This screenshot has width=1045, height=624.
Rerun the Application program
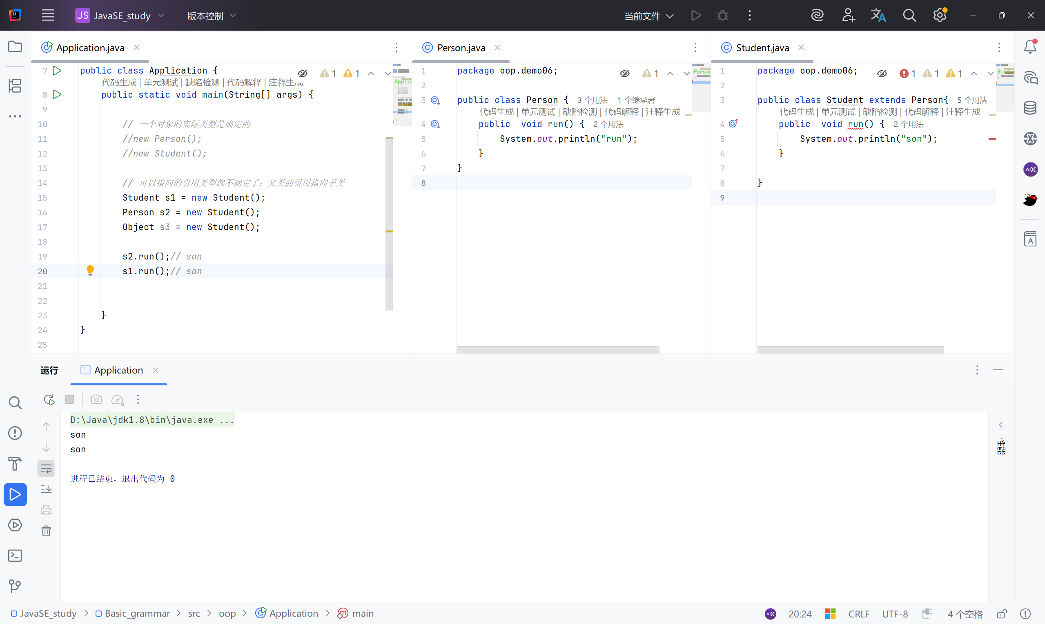[49, 400]
